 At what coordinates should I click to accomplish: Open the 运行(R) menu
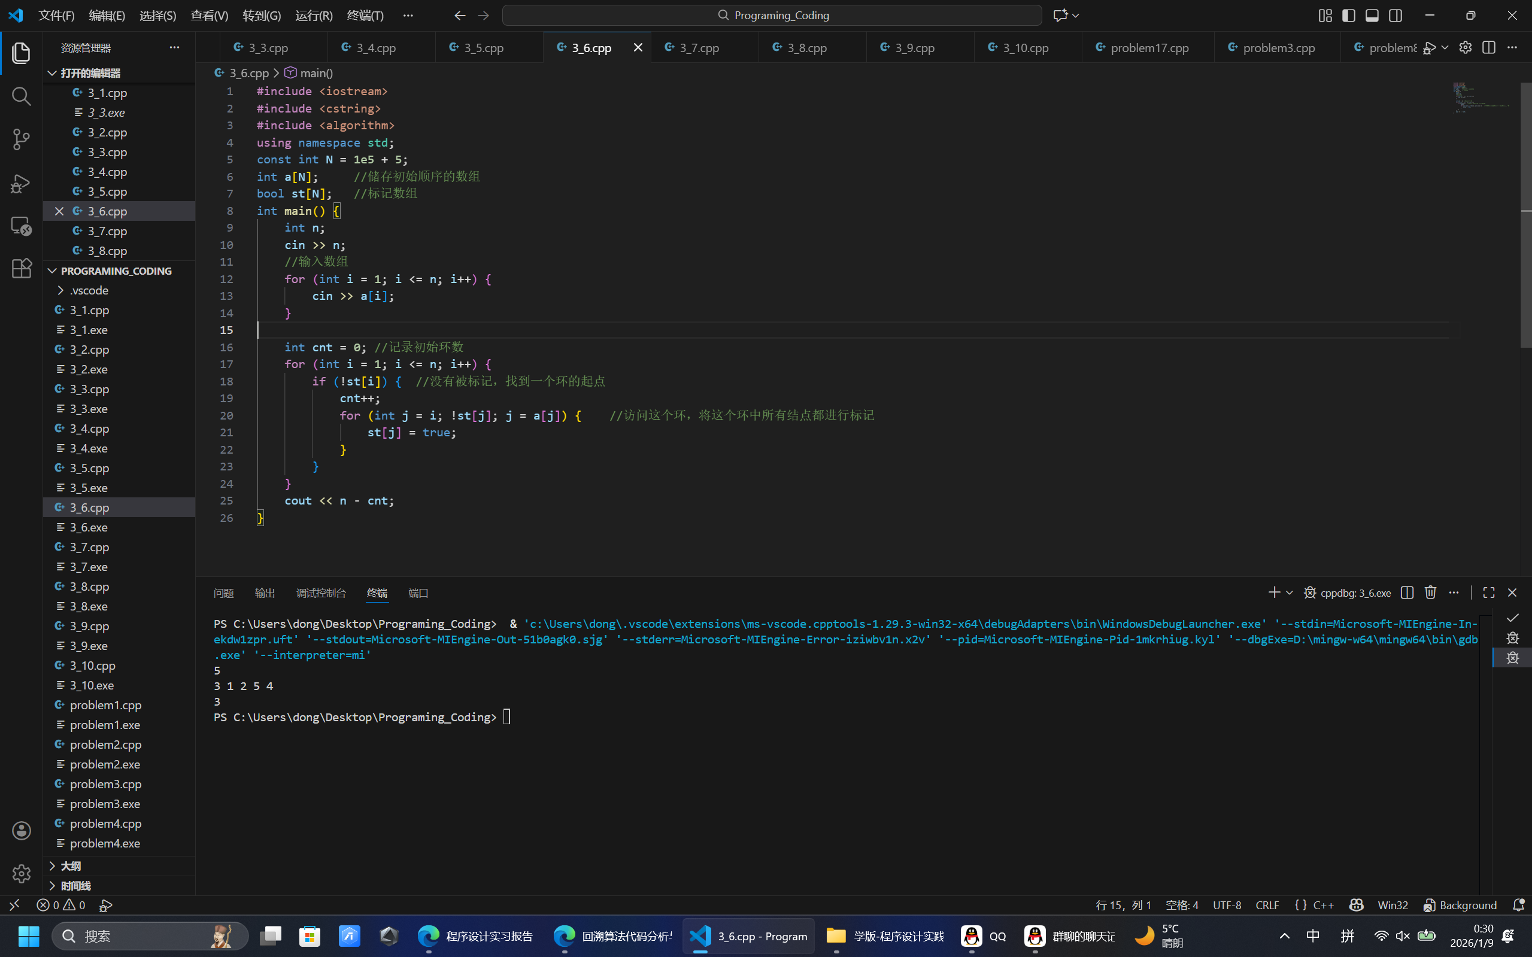[x=313, y=15]
